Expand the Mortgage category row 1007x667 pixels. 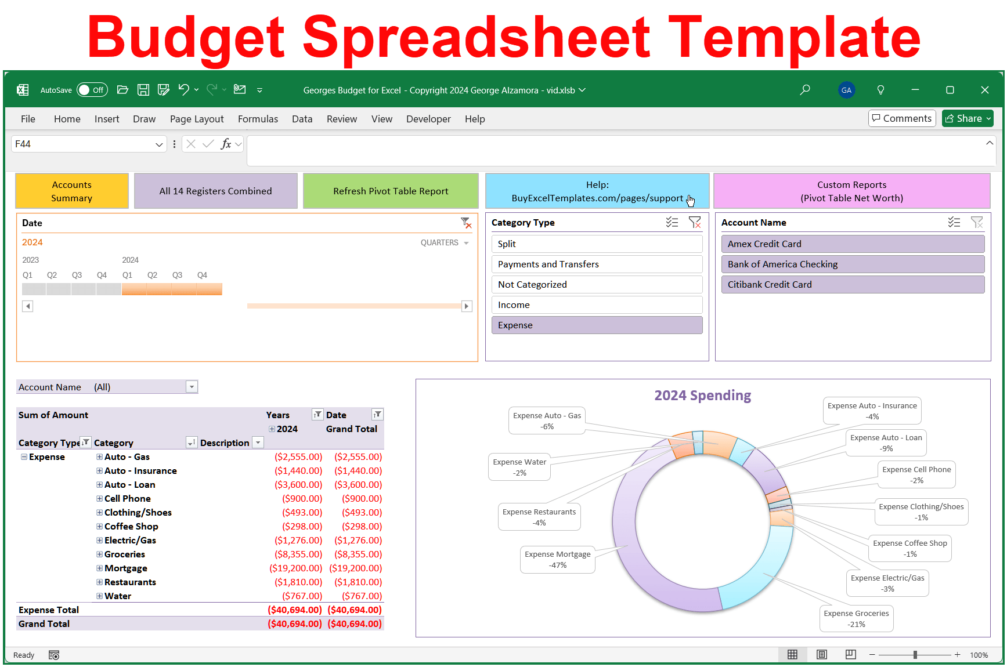click(99, 568)
